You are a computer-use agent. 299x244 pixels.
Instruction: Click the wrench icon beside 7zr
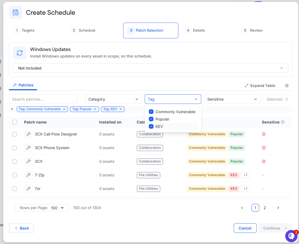(28, 189)
